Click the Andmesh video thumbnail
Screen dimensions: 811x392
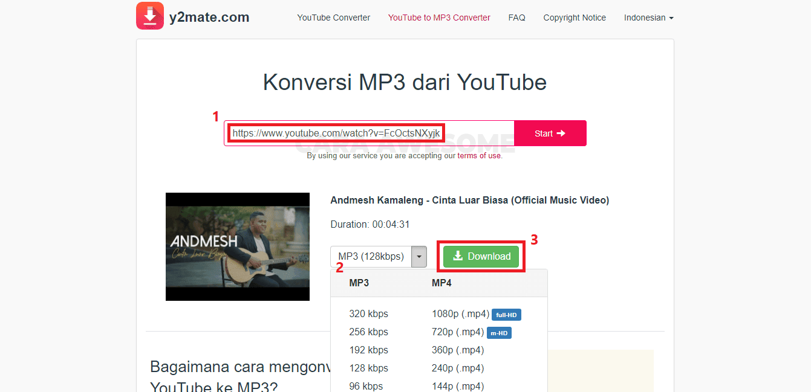tap(238, 246)
